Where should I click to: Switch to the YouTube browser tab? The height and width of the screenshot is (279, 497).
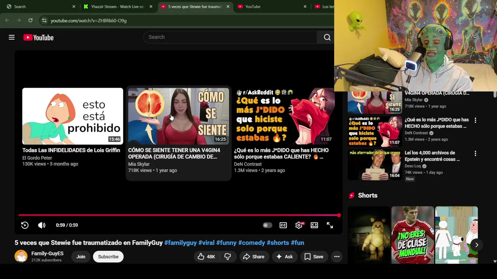click(x=272, y=7)
